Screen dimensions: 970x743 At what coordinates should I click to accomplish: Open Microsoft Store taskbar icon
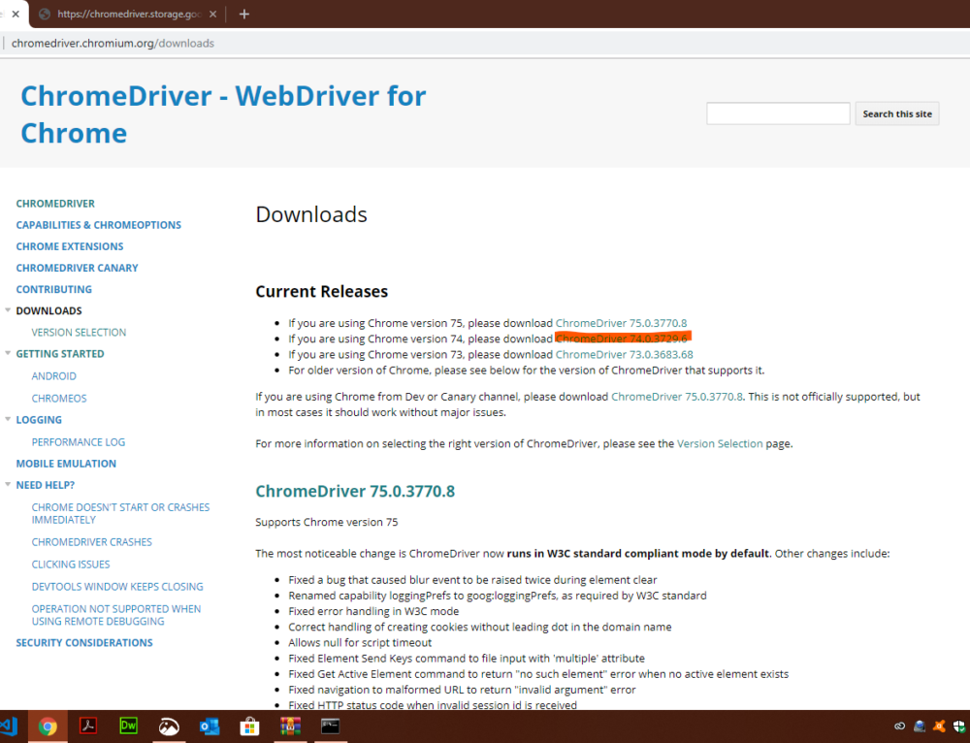coord(249,727)
